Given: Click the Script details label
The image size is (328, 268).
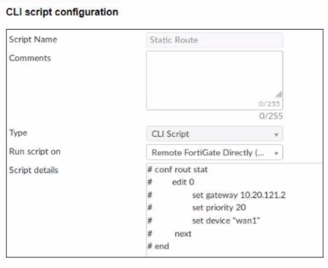Looking at the screenshot, I should 34,170.
